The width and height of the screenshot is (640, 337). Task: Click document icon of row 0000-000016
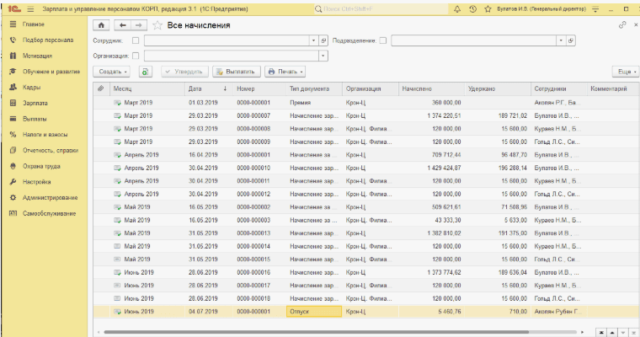pyautogui.click(x=117, y=272)
